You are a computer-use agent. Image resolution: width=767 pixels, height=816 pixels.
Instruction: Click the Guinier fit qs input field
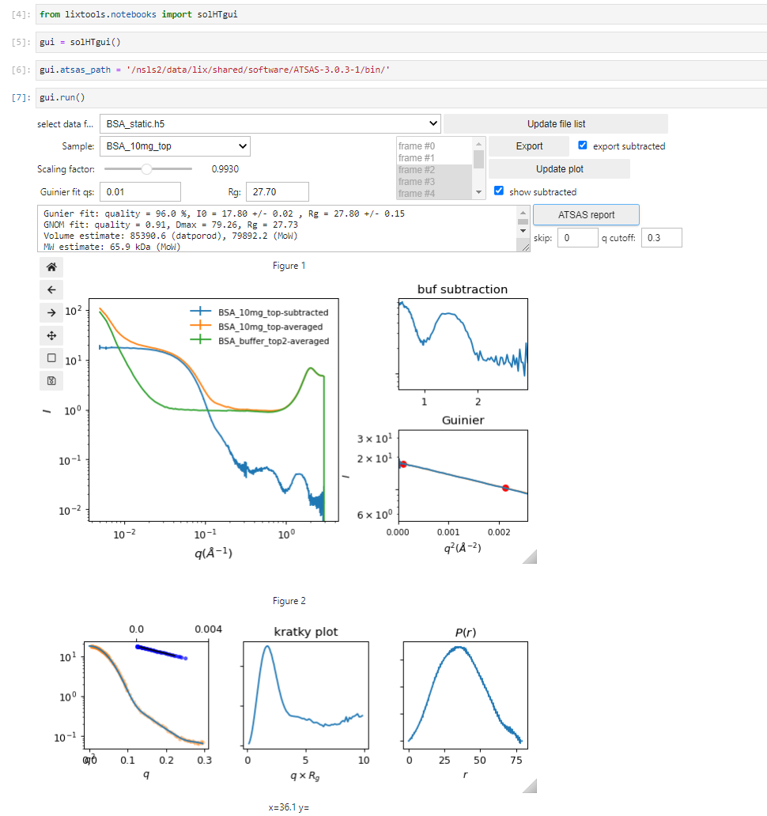pyautogui.click(x=141, y=192)
